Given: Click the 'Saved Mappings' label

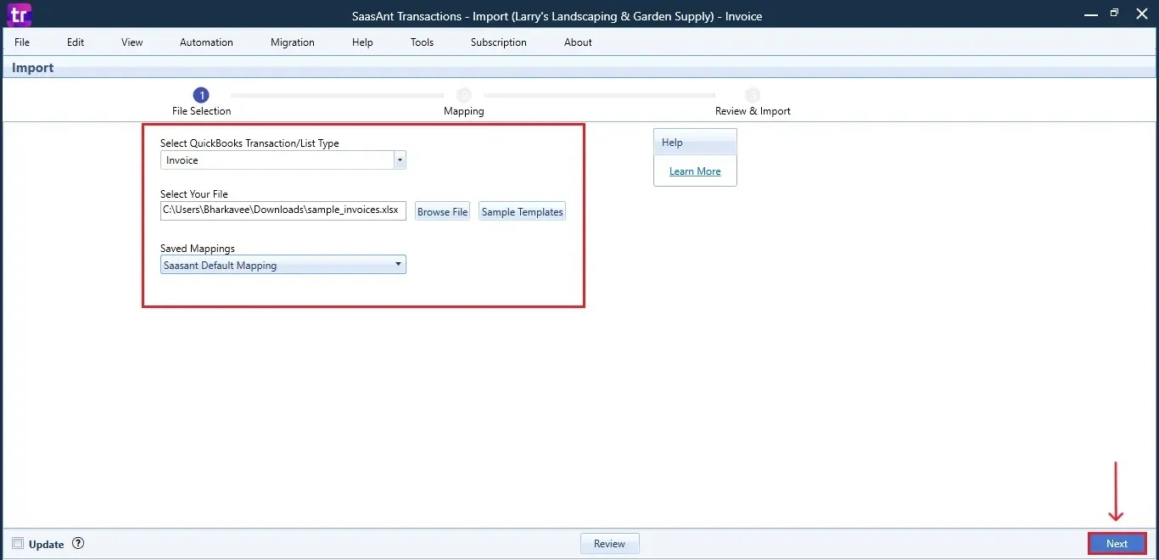Looking at the screenshot, I should click(x=198, y=249).
